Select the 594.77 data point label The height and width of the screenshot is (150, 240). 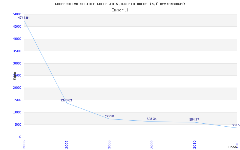coord(194,119)
